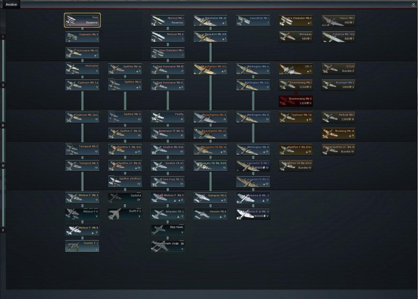Viewport: 418px width, 299px height.
Task: Select the Attacker FB 1 jet
Action: (168, 214)
